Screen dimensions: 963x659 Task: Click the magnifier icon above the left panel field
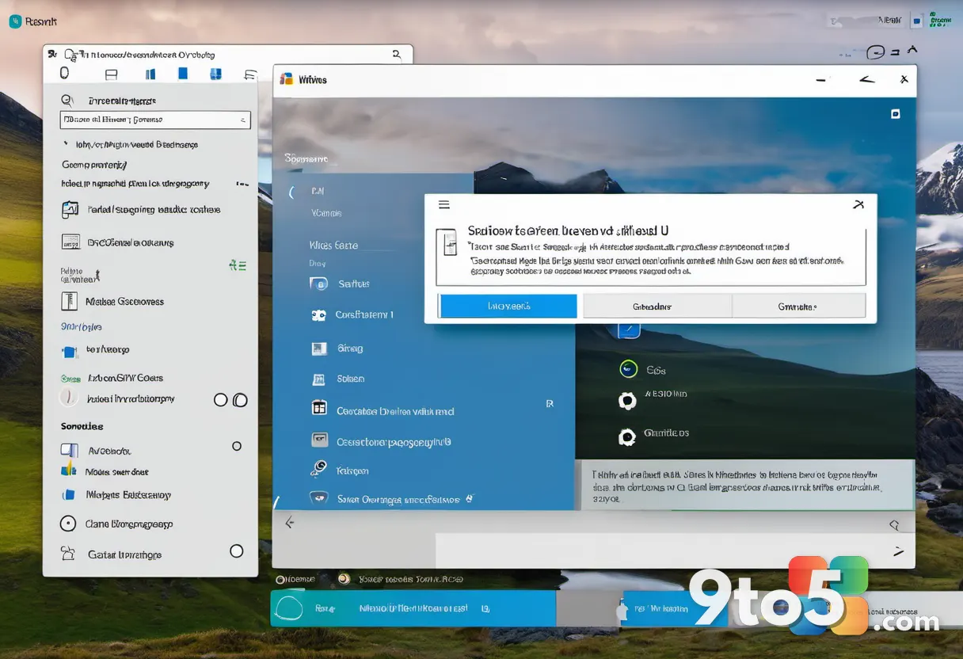[67, 101]
